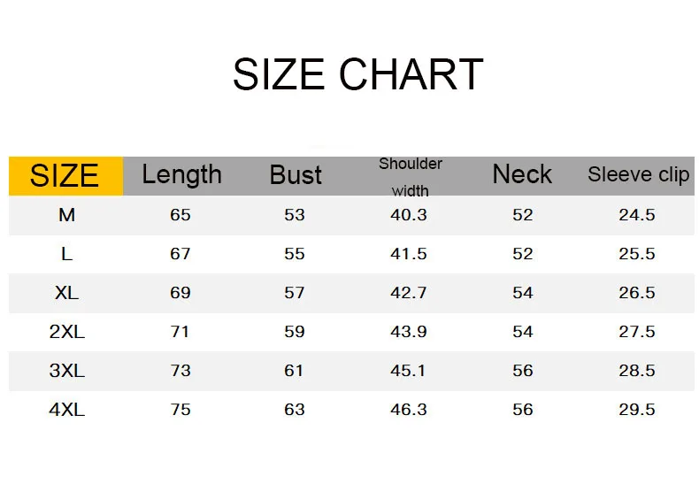Click the Sleeve clip column header
Image resolution: width=699 pixels, height=492 pixels.
click(638, 174)
